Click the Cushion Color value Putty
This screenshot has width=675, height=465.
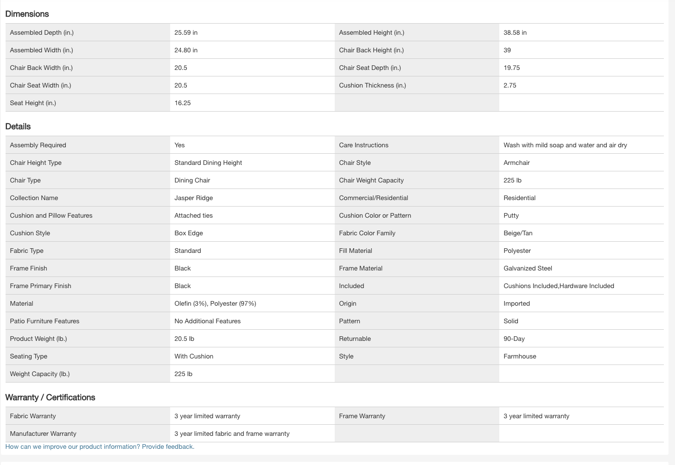coord(511,215)
